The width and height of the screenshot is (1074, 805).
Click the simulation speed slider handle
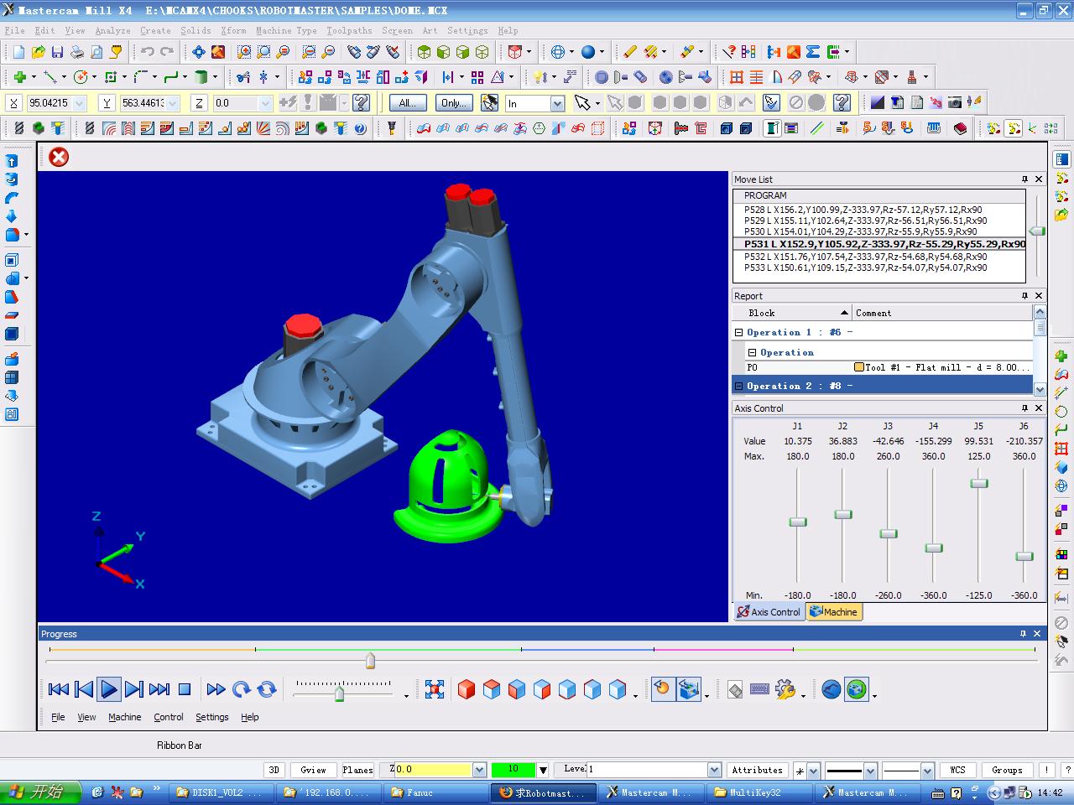(339, 693)
